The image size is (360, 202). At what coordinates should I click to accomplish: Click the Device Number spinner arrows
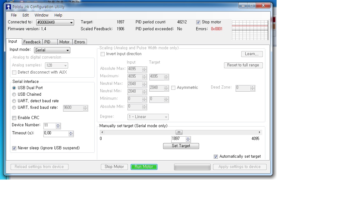(58, 126)
